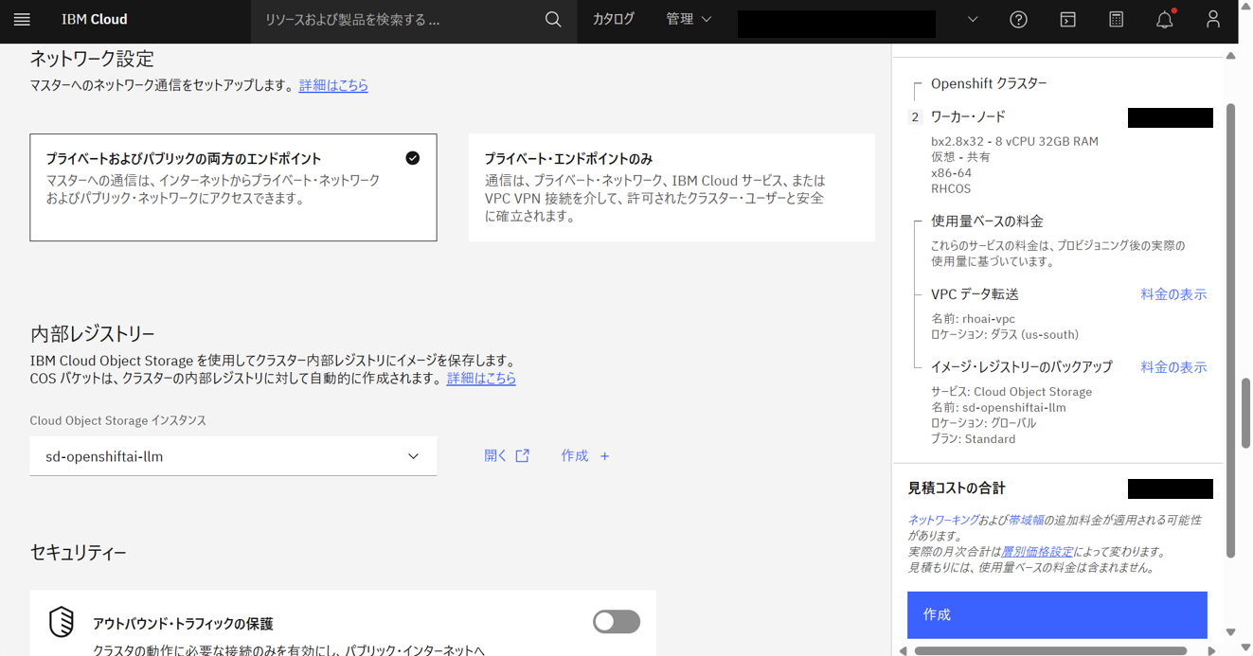Open the カタログ menu item
Image resolution: width=1253 pixels, height=656 pixels.
[x=614, y=19]
